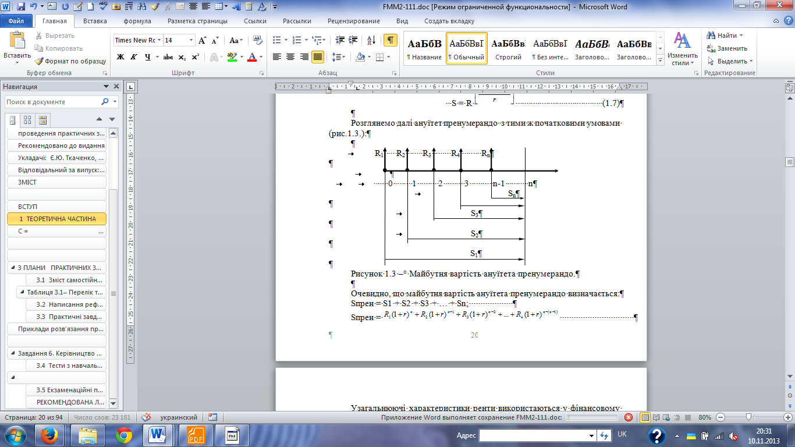Viewport: 795px width, 447px height.
Task: Apply the Название style
Action: 424,49
